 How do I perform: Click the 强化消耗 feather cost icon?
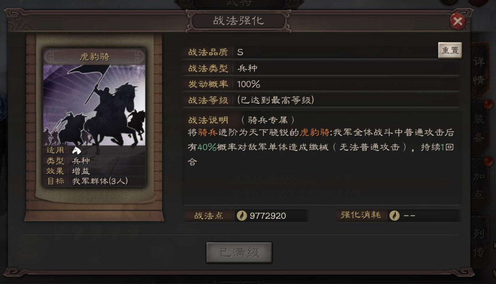click(394, 215)
